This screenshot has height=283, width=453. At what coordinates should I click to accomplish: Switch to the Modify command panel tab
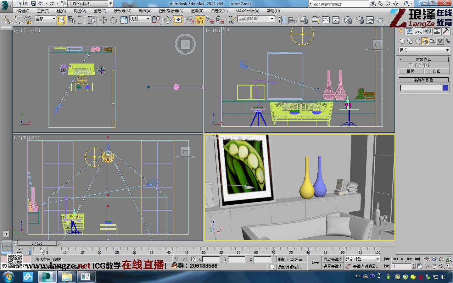pos(409,31)
